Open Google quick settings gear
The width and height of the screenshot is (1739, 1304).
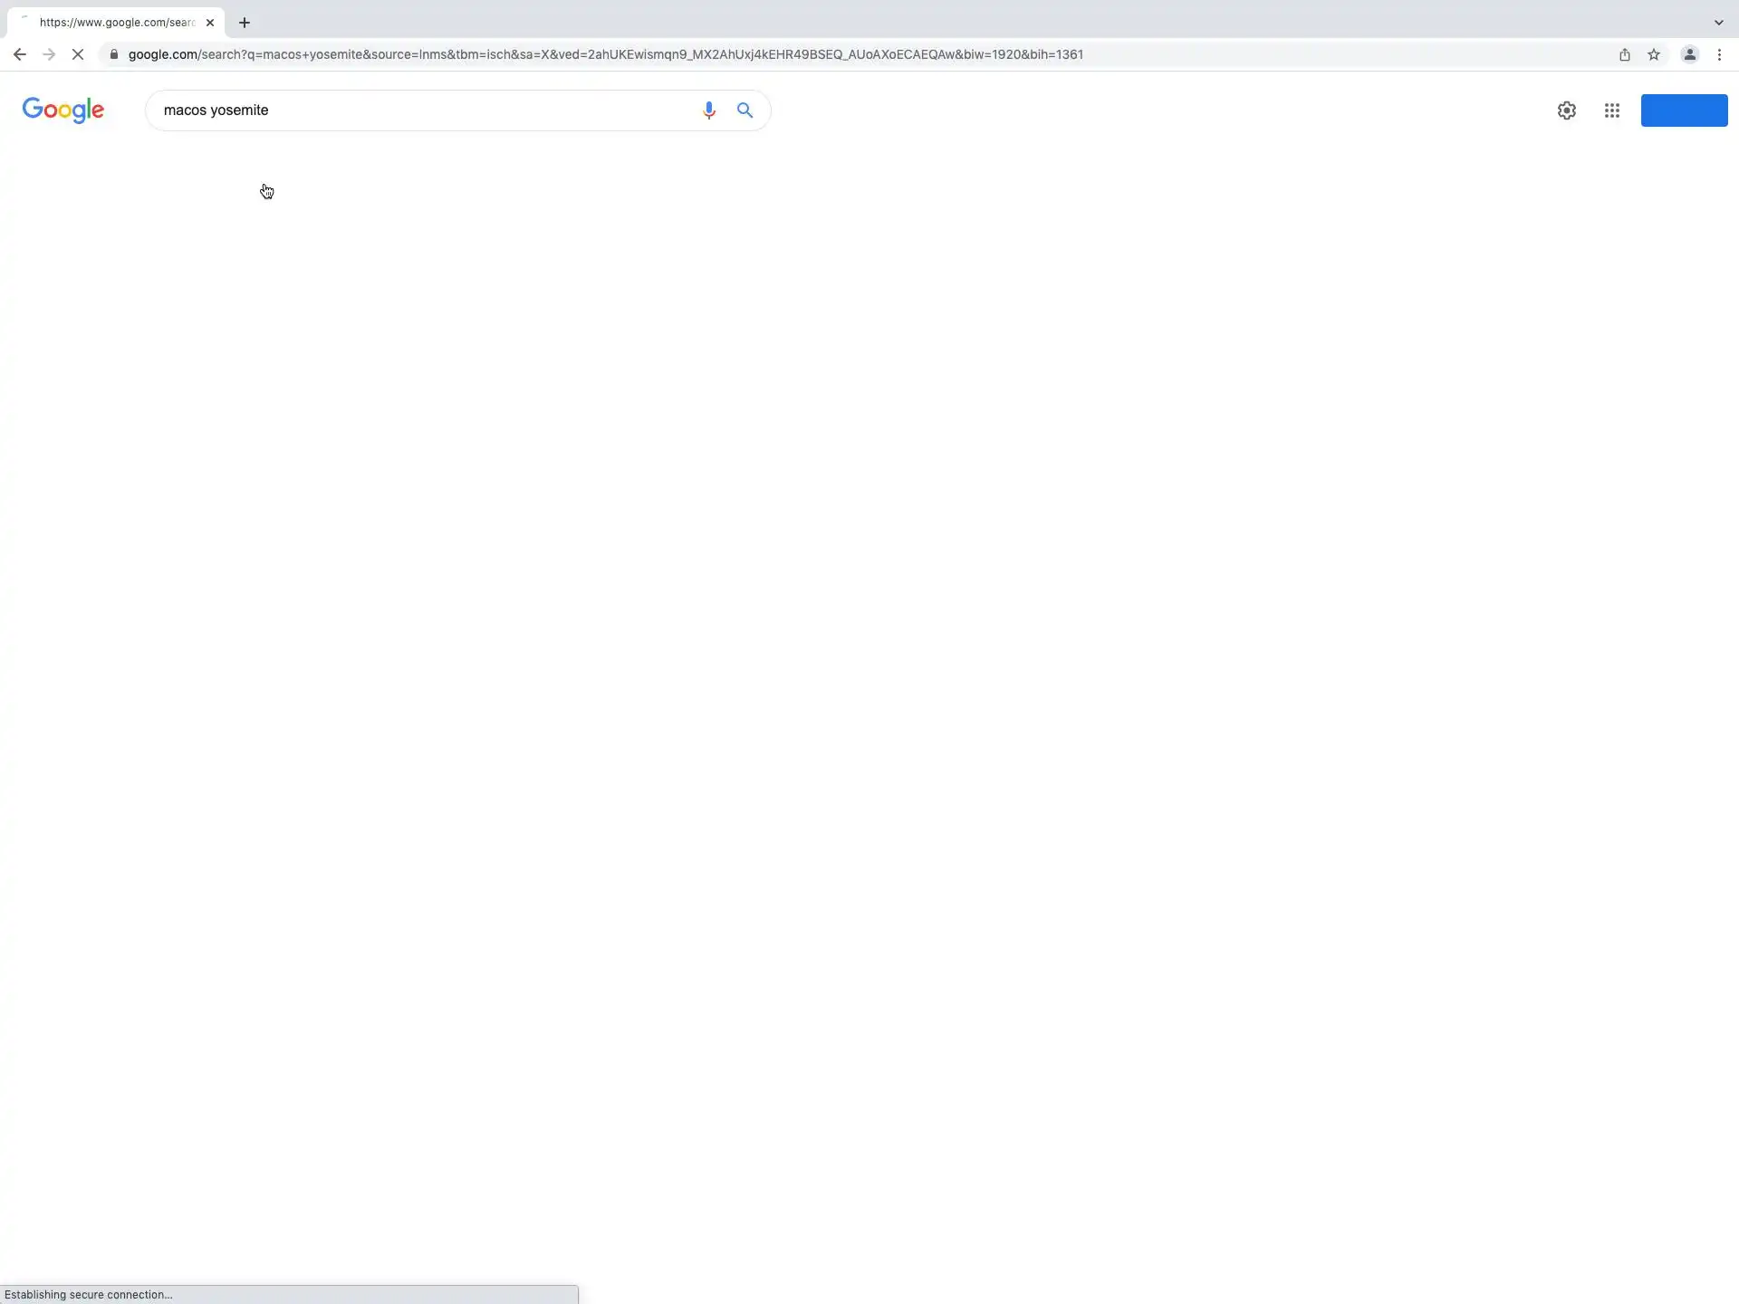coord(1566,110)
